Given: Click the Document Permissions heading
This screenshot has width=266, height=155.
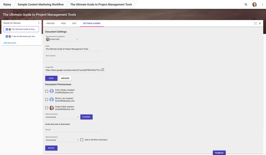Looking at the screenshot, I should [x=58, y=84].
